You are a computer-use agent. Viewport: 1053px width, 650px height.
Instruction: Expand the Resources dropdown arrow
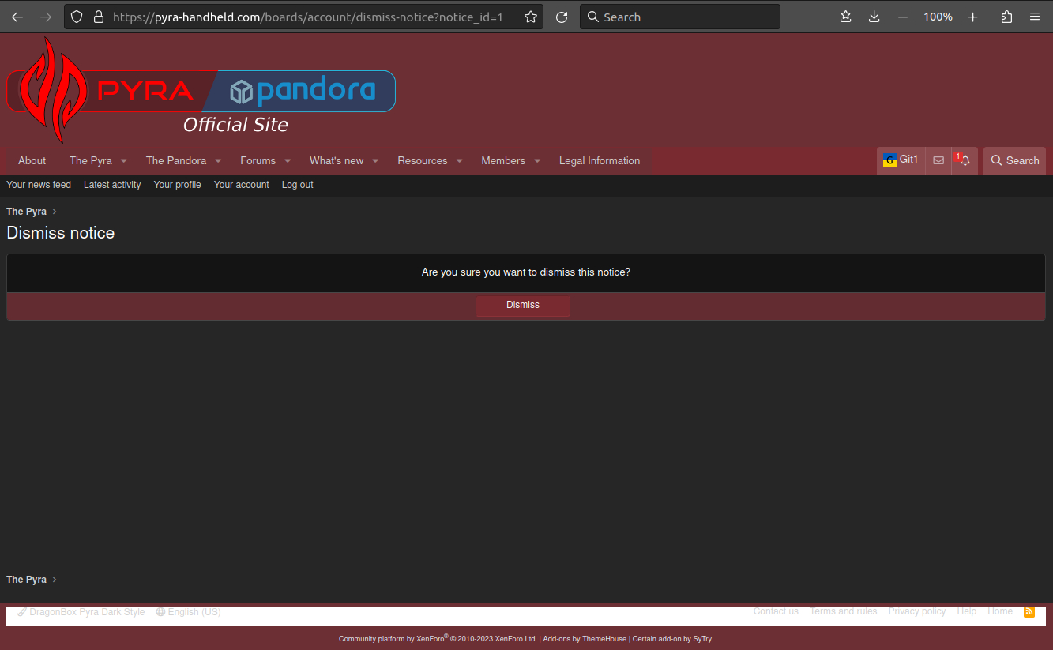tap(459, 161)
